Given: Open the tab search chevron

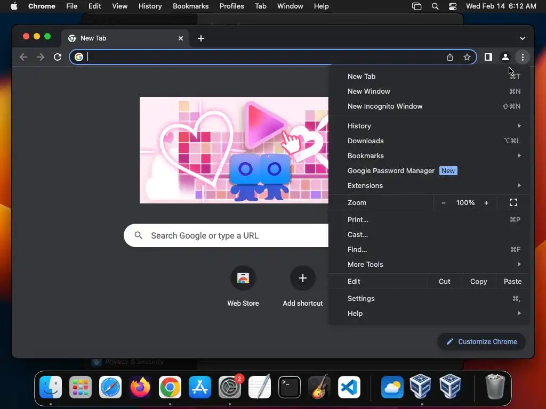Looking at the screenshot, I should pyautogui.click(x=523, y=38).
